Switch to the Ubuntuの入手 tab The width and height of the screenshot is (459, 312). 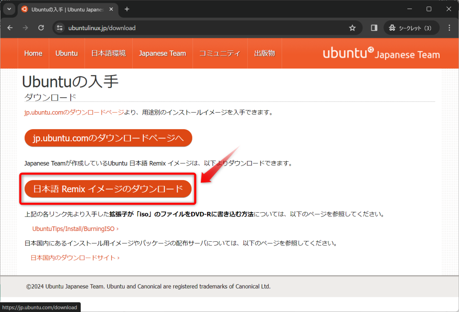click(x=65, y=9)
